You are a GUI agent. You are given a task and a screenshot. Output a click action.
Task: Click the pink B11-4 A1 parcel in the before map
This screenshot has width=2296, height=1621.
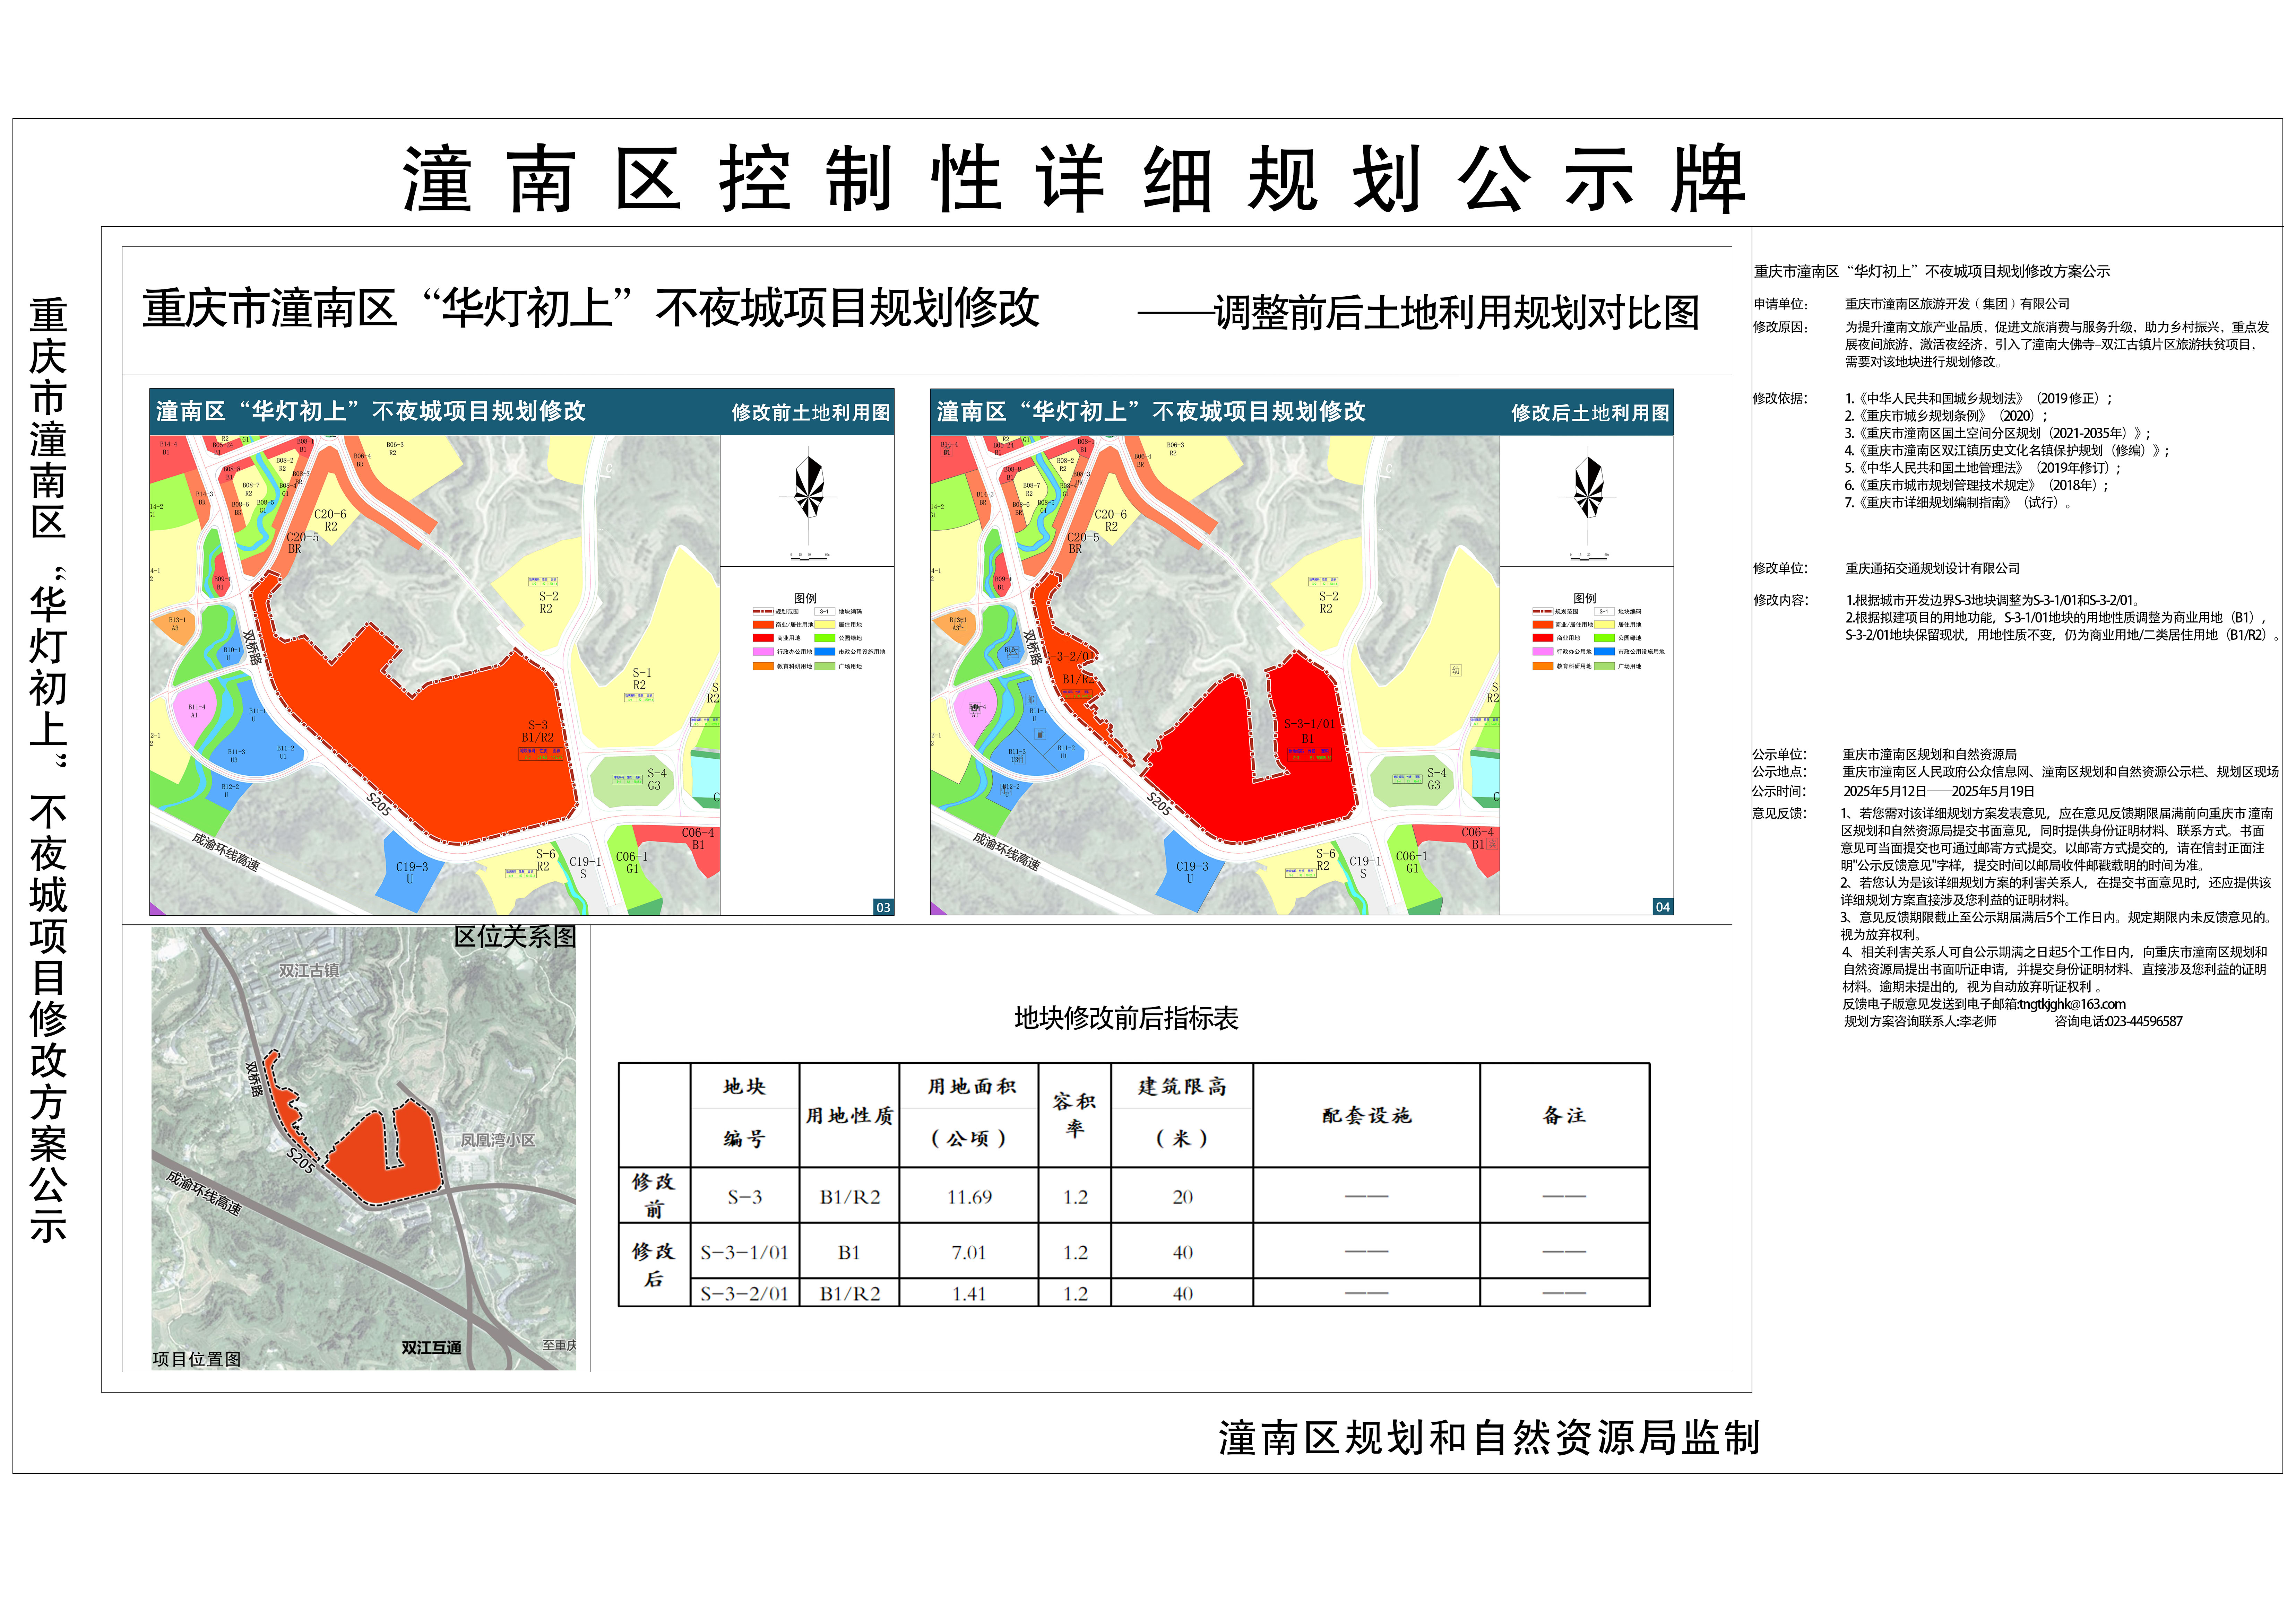point(195,711)
